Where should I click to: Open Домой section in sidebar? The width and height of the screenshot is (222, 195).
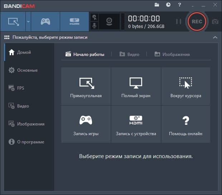coord(29,52)
